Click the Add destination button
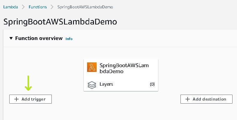Screen dimensions: 237x120 [x=206, y=99]
